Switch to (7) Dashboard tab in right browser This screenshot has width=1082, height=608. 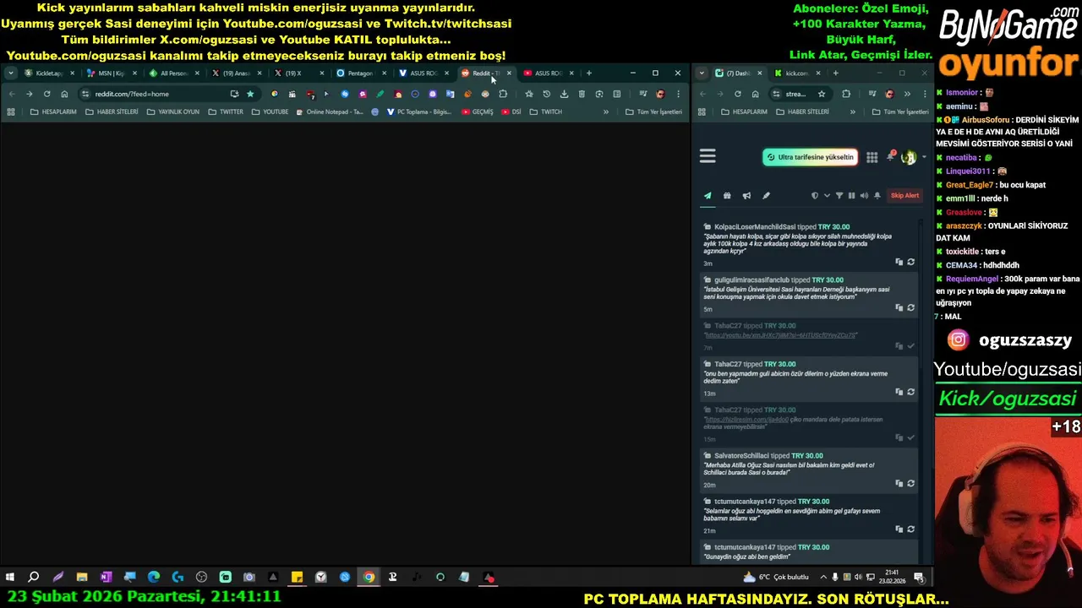[737, 73]
